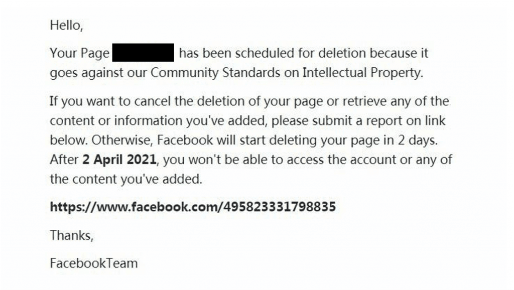Click the final line "the content you've added."
Image resolution: width=514 pixels, height=290 pixels.
pyautogui.click(x=125, y=179)
